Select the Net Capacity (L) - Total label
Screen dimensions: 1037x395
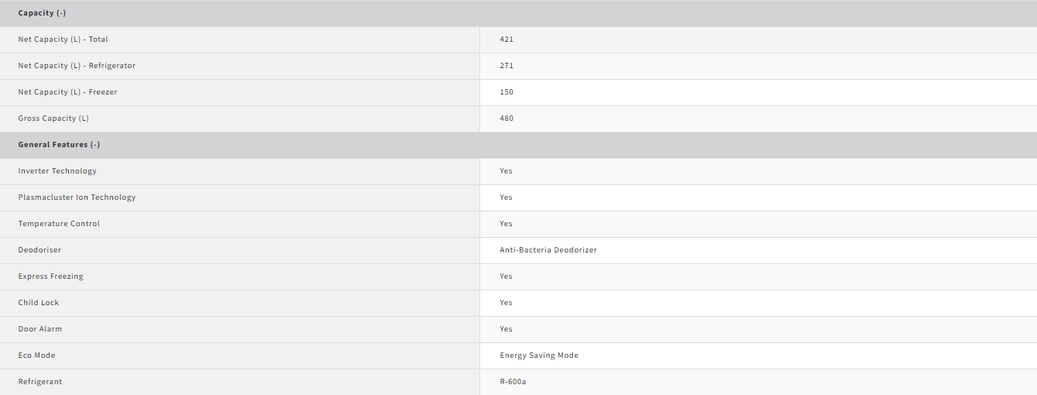[64, 39]
